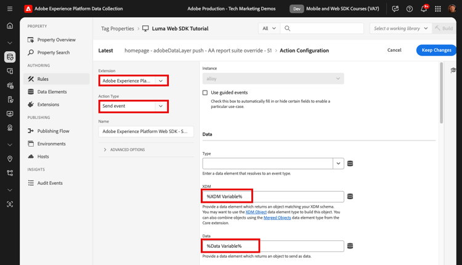Click the Keep Changes button
The width and height of the screenshot is (462, 265).
(436, 50)
